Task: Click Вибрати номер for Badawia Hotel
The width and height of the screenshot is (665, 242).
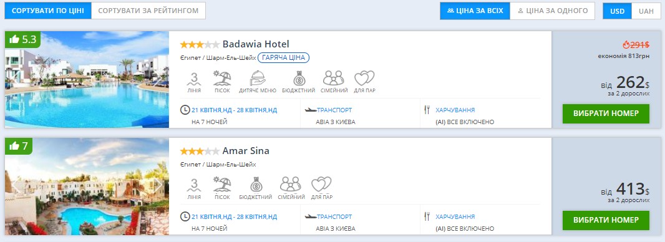Action: coord(606,114)
